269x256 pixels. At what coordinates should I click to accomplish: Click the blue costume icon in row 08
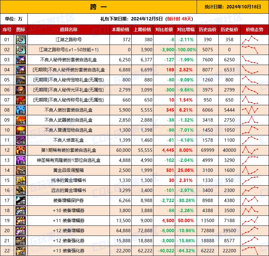[x=21, y=110]
